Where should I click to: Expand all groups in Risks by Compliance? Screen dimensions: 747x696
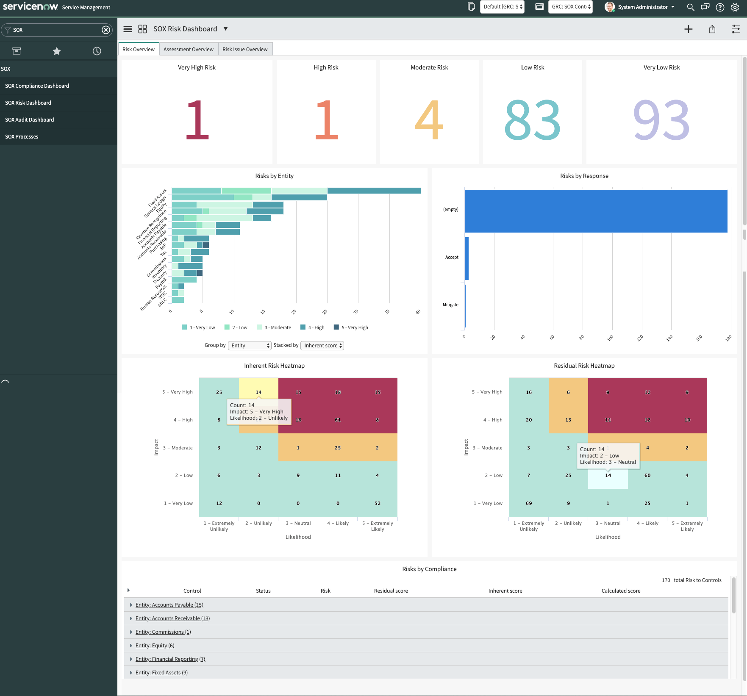click(x=128, y=591)
